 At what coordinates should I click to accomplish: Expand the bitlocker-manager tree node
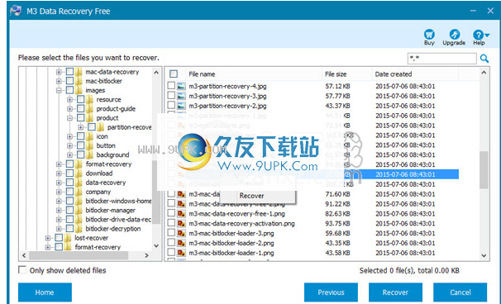[59, 211]
